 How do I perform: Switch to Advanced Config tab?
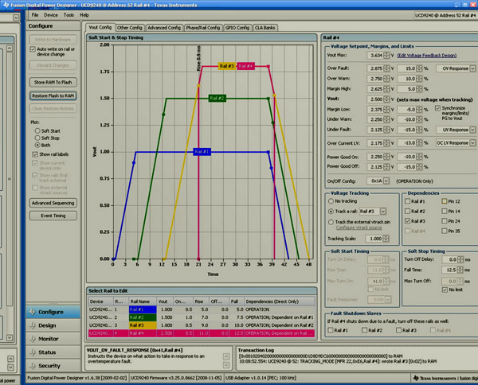[x=164, y=28]
